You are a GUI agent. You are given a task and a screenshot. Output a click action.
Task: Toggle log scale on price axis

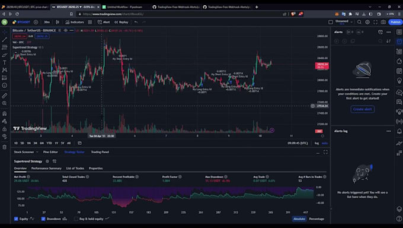[x=316, y=143]
